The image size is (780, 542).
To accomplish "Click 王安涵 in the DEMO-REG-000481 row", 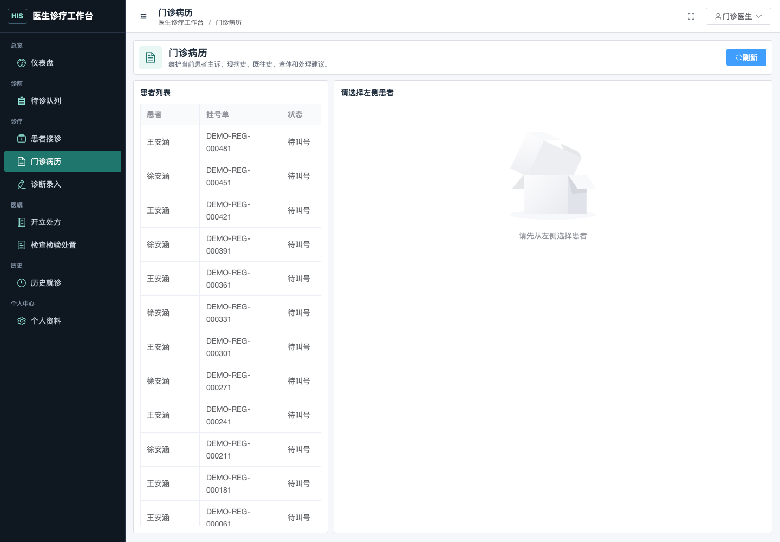I will (x=158, y=142).
